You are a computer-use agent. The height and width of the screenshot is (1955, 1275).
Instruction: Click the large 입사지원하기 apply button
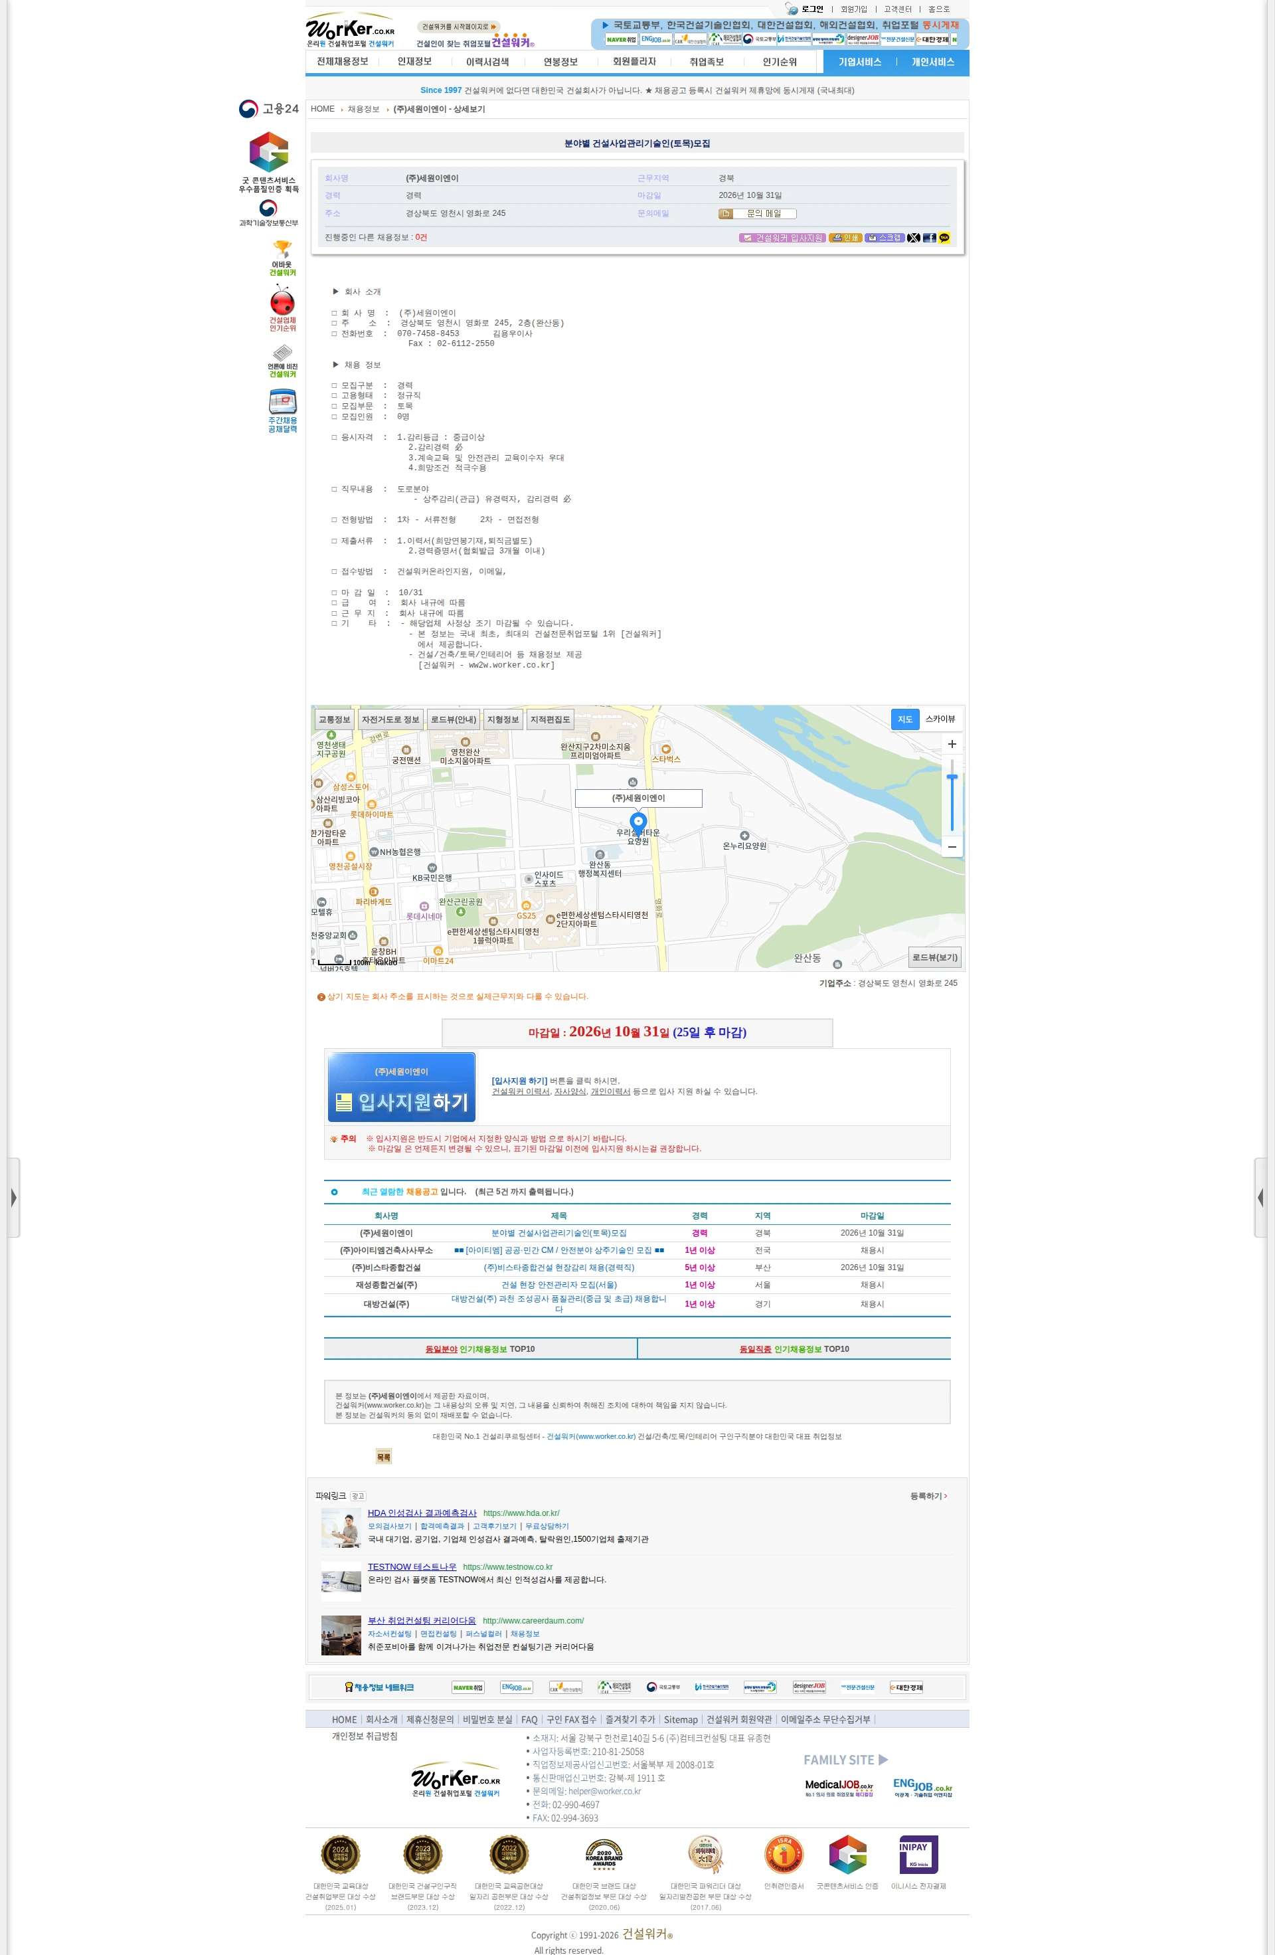[402, 1087]
